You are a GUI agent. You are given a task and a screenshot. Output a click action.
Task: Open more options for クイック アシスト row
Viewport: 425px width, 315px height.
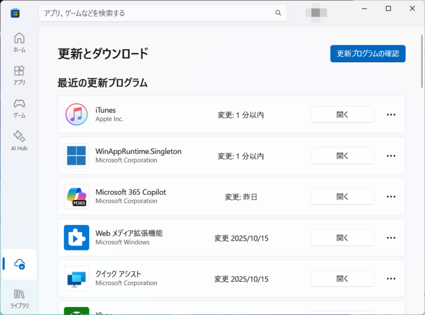(391, 278)
